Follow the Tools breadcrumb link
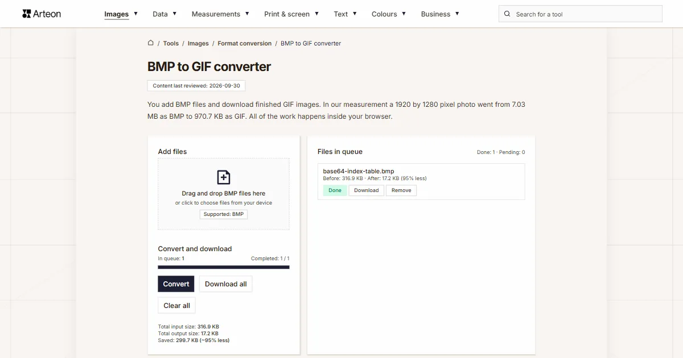 171,43
